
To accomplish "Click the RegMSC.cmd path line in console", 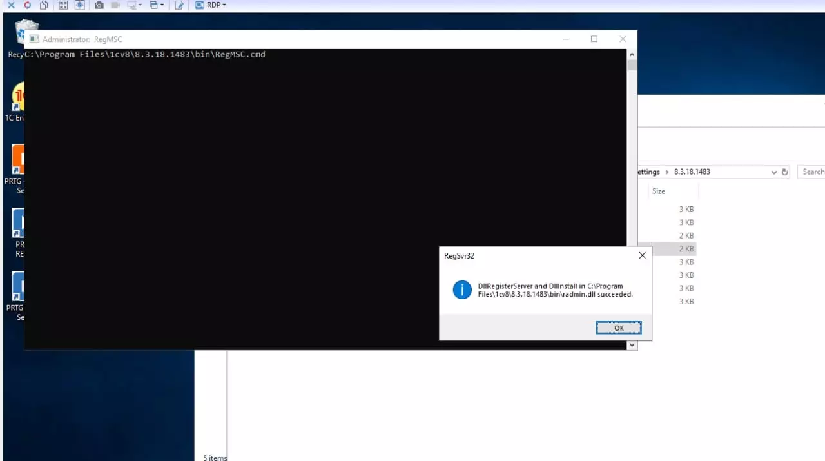I will click(x=145, y=54).
